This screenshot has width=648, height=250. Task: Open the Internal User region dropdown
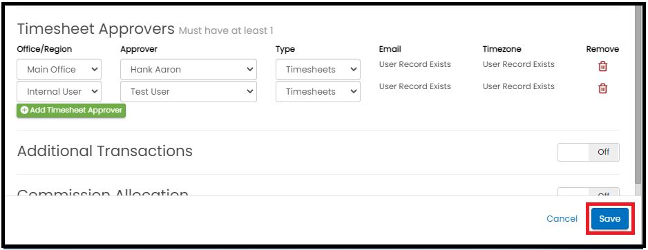click(x=59, y=92)
